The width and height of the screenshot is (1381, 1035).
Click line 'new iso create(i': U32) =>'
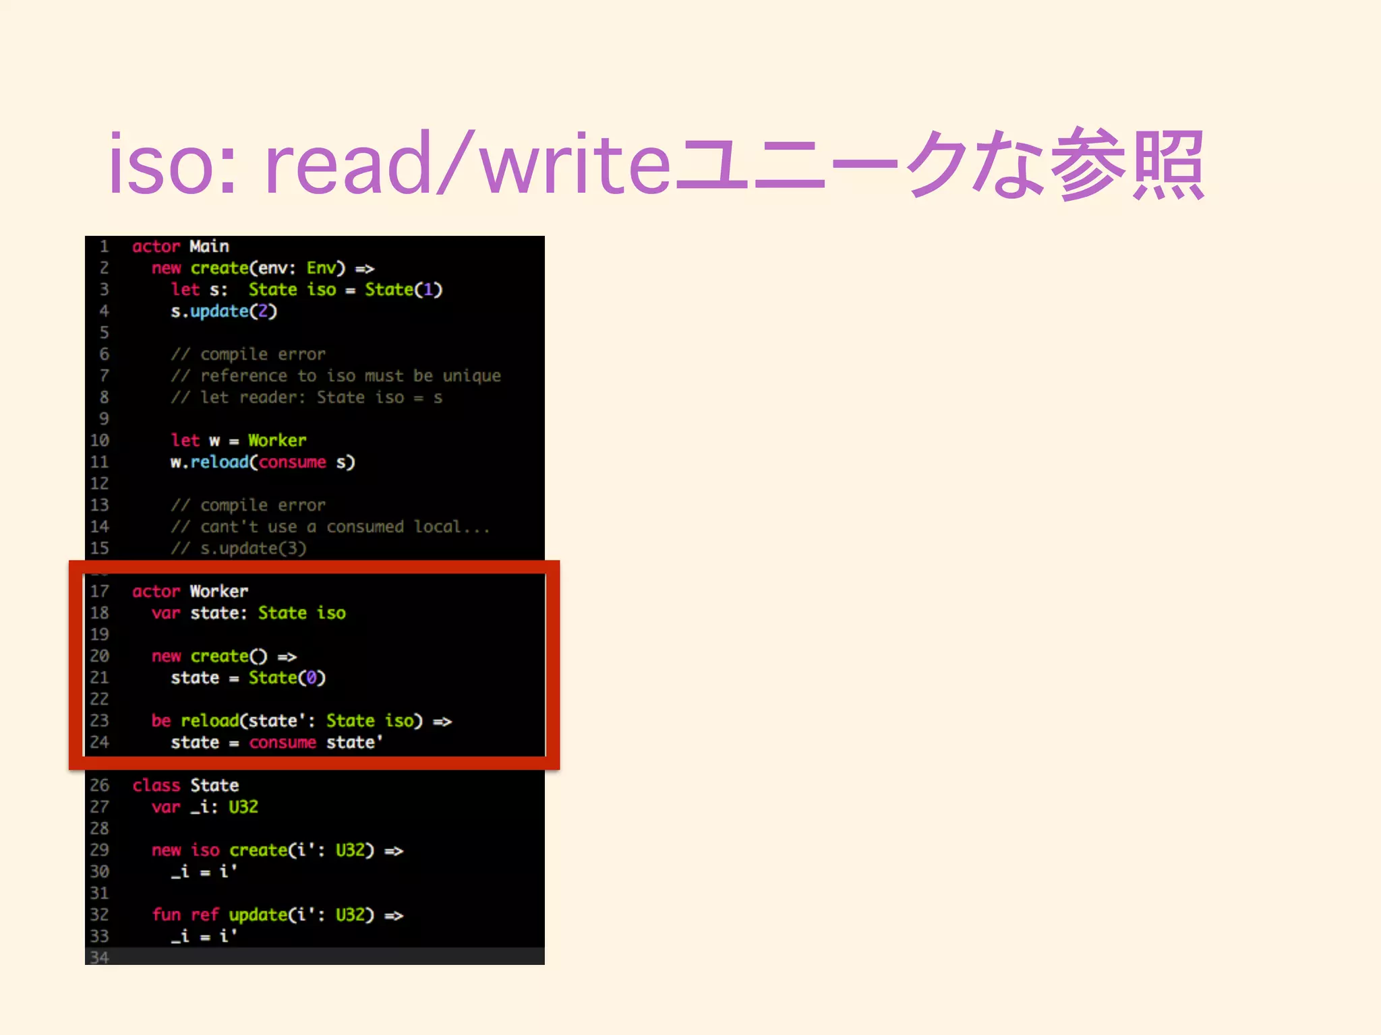point(278,850)
